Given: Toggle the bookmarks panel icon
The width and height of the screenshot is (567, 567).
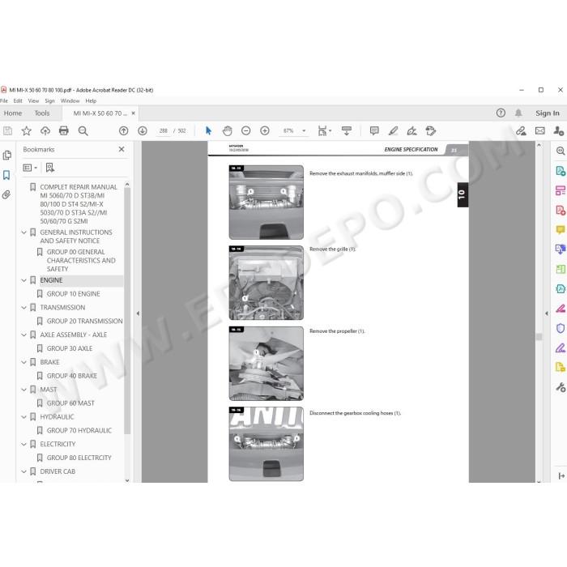Looking at the screenshot, I should point(6,176).
